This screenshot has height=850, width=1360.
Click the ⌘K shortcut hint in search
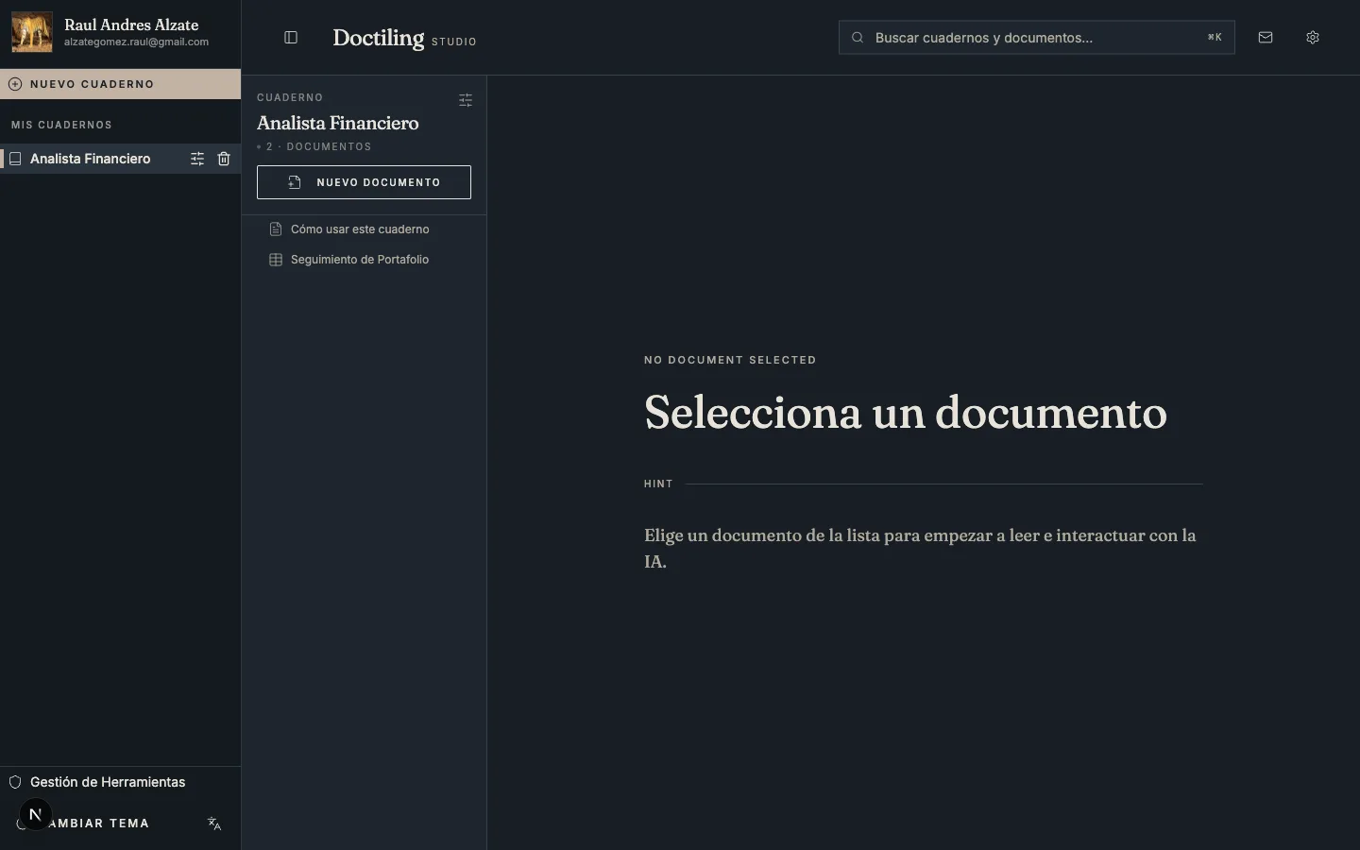point(1215,38)
